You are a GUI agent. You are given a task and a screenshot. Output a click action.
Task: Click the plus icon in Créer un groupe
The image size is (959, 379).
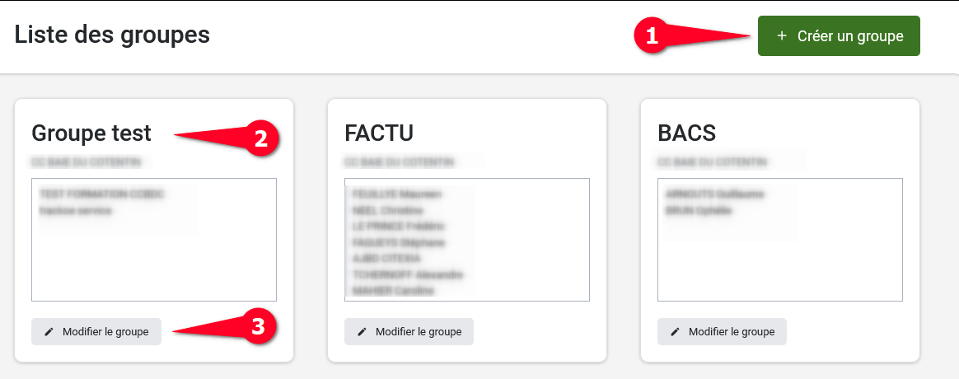tap(782, 36)
